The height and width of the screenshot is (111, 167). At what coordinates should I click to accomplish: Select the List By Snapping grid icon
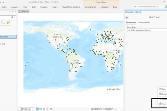pos(3,22)
